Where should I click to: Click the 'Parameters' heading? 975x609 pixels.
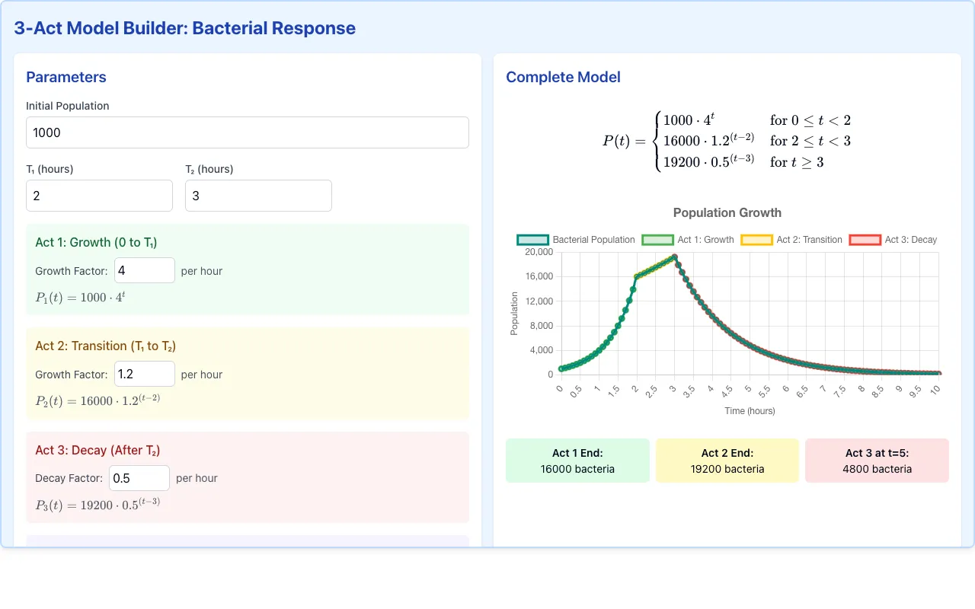66,77
